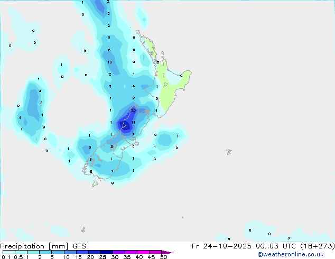This screenshot has height=259, width=335.
Task: Click the legend scale label '50'
Action: pyautogui.click(x=163, y=257)
